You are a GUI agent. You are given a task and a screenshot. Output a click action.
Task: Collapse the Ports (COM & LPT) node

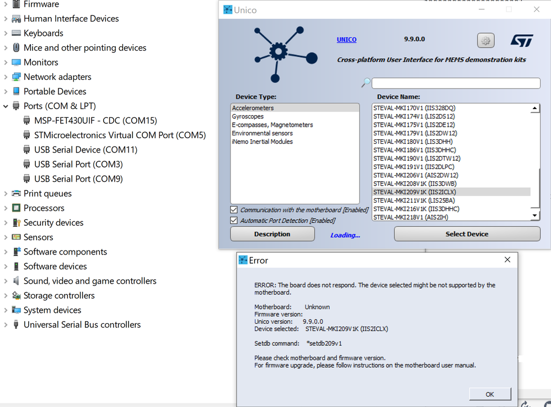pos(6,106)
